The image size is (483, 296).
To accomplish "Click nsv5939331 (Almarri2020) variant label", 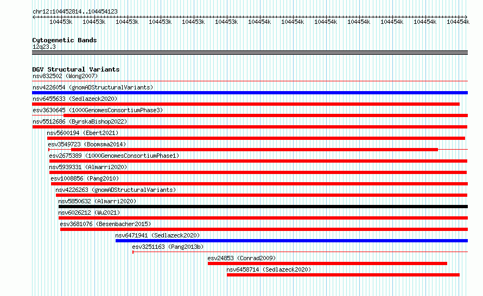I will 88,167.
